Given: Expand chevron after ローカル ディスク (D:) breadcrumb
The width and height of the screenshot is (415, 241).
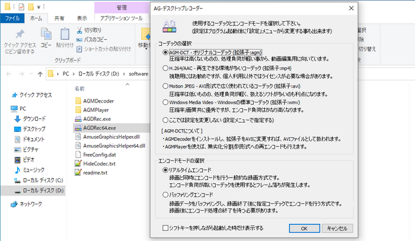Looking at the screenshot, I should (123, 74).
